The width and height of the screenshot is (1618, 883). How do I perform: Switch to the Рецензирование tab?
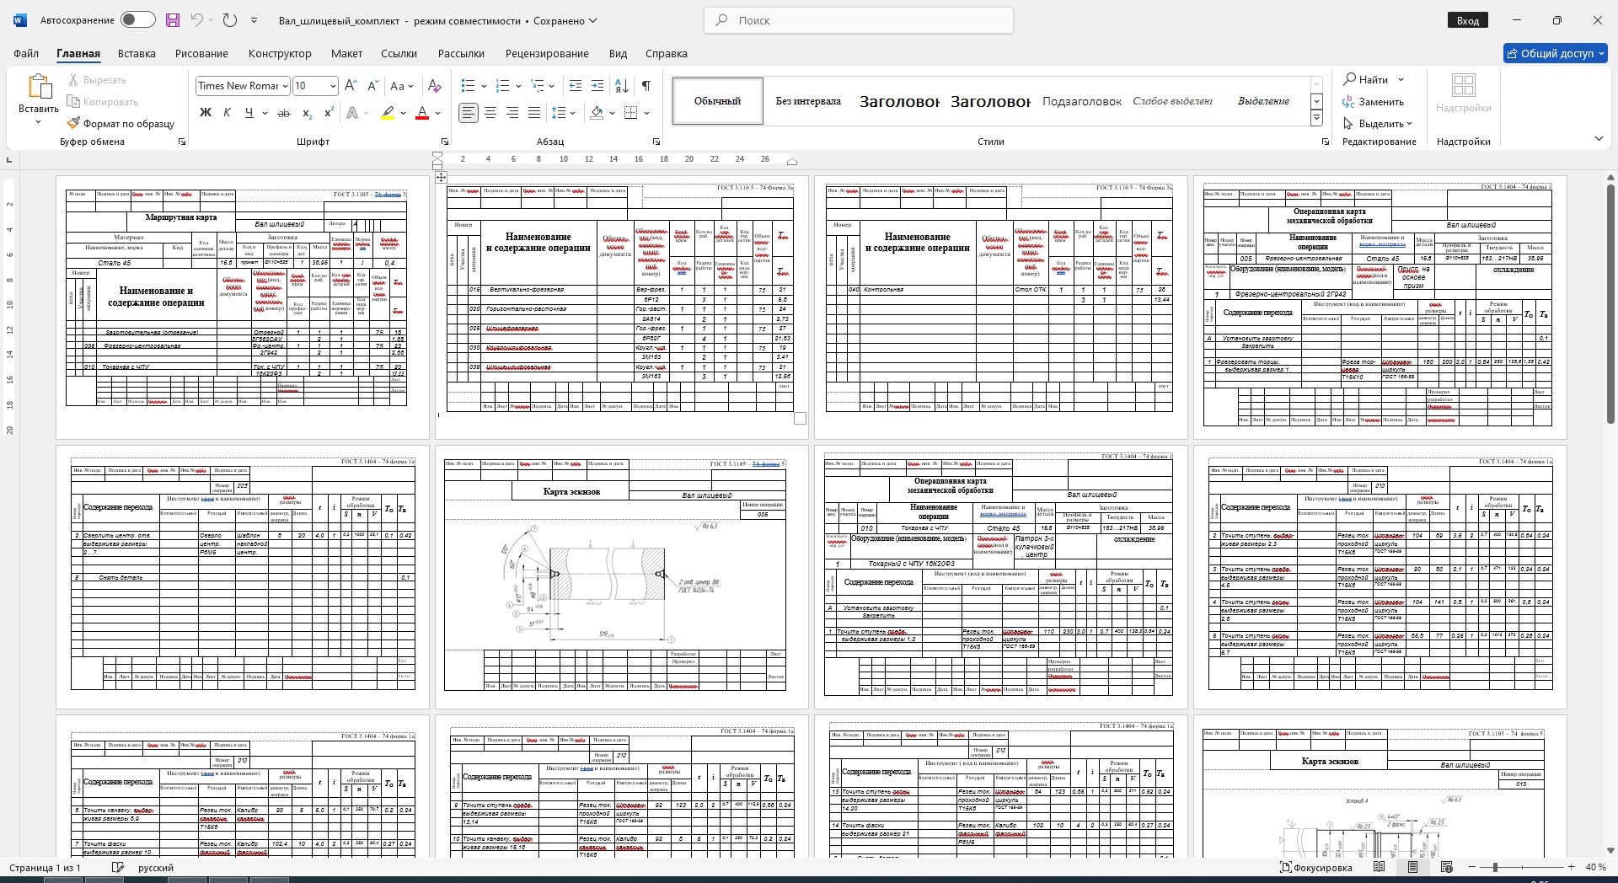point(547,53)
